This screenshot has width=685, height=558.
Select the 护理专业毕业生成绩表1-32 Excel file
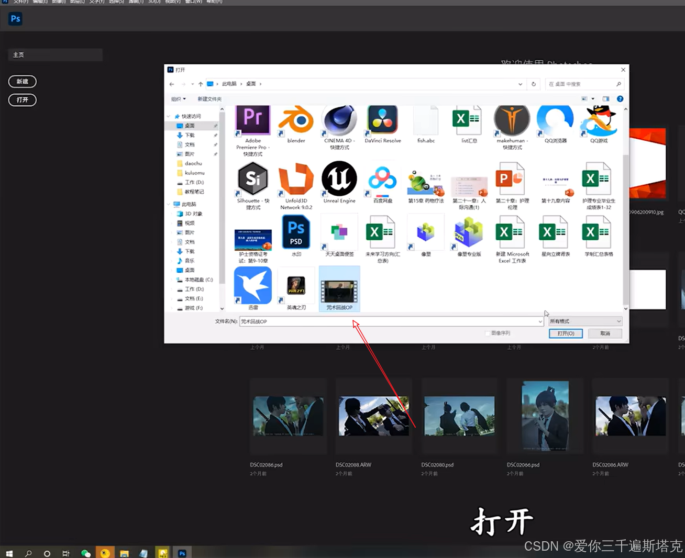tap(598, 180)
